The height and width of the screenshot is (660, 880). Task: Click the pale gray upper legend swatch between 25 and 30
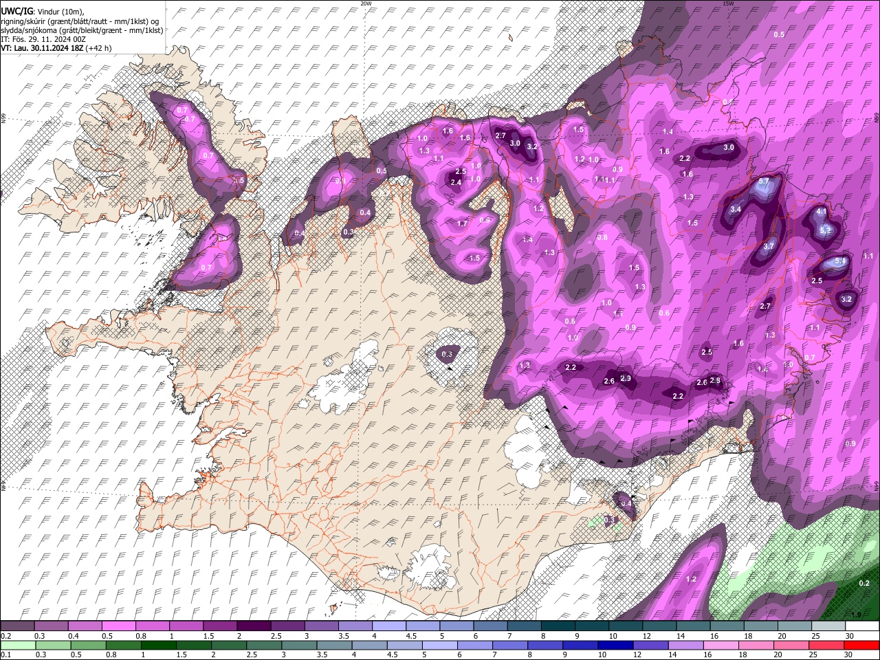pos(827,626)
